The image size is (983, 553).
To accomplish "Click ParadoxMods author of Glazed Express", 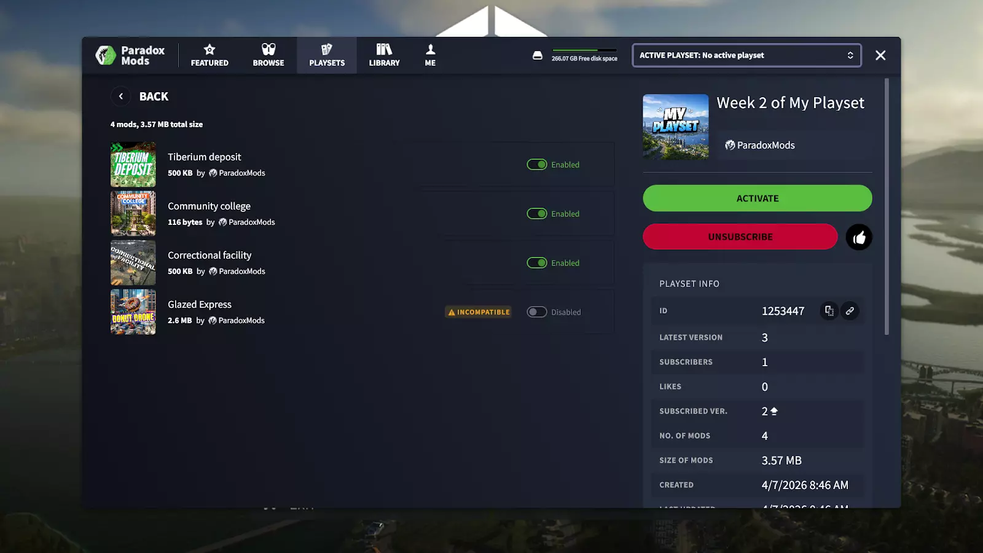I will (237, 321).
